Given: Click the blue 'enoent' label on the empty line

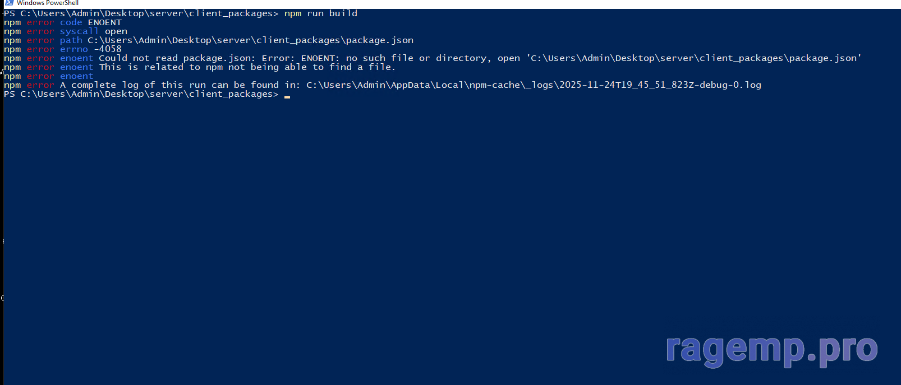Looking at the screenshot, I should [x=77, y=76].
